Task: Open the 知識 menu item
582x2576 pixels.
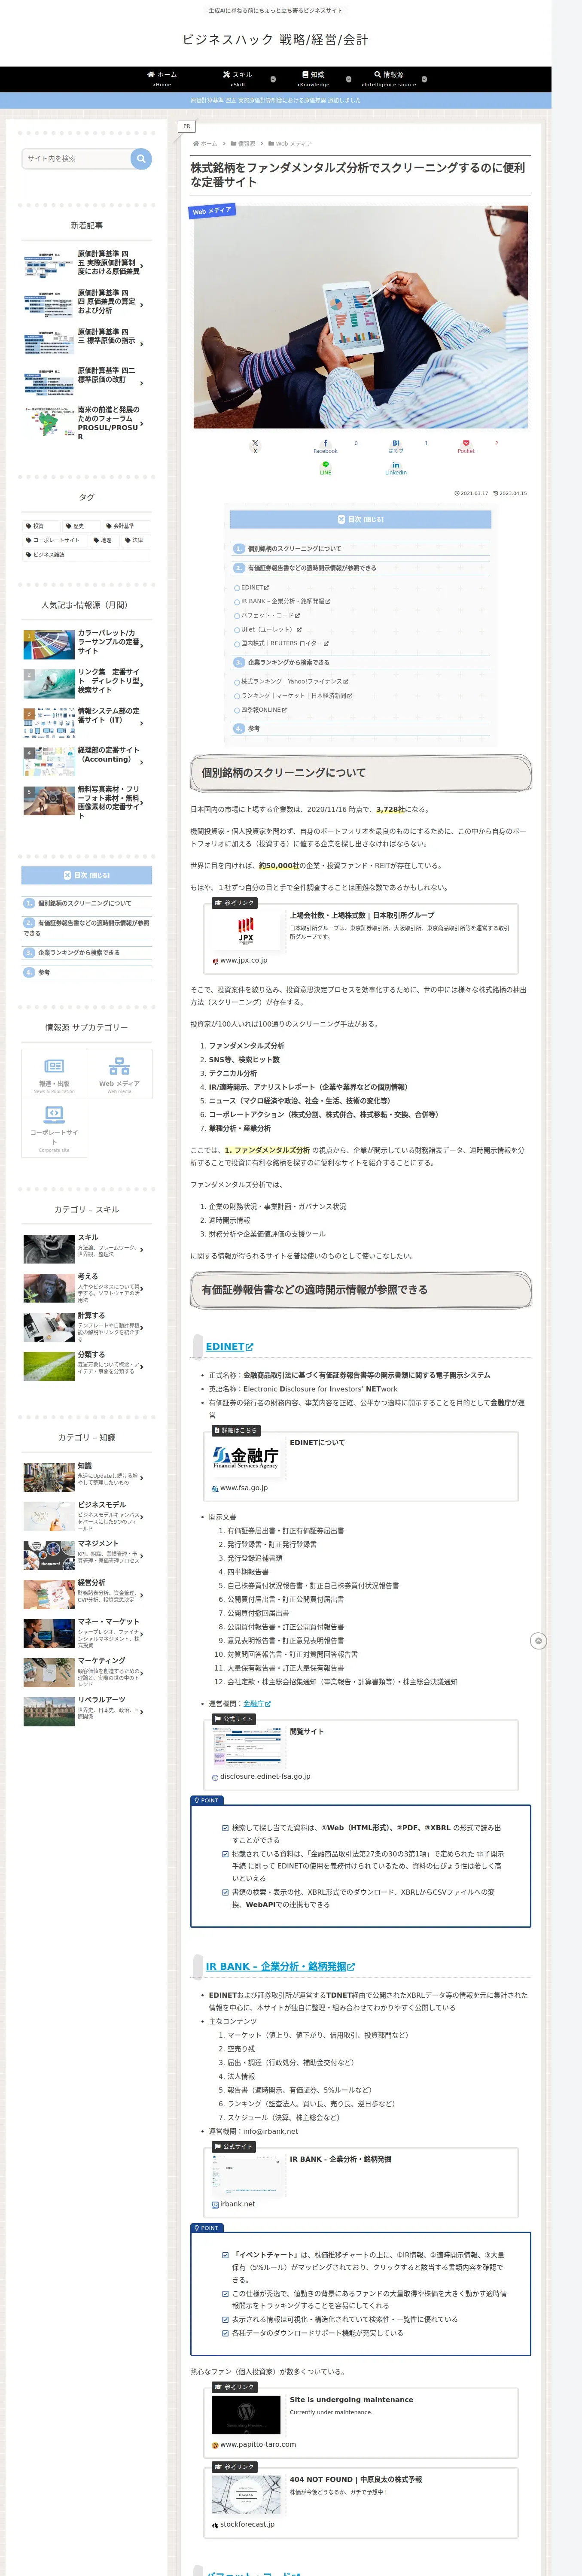Action: 313,79
